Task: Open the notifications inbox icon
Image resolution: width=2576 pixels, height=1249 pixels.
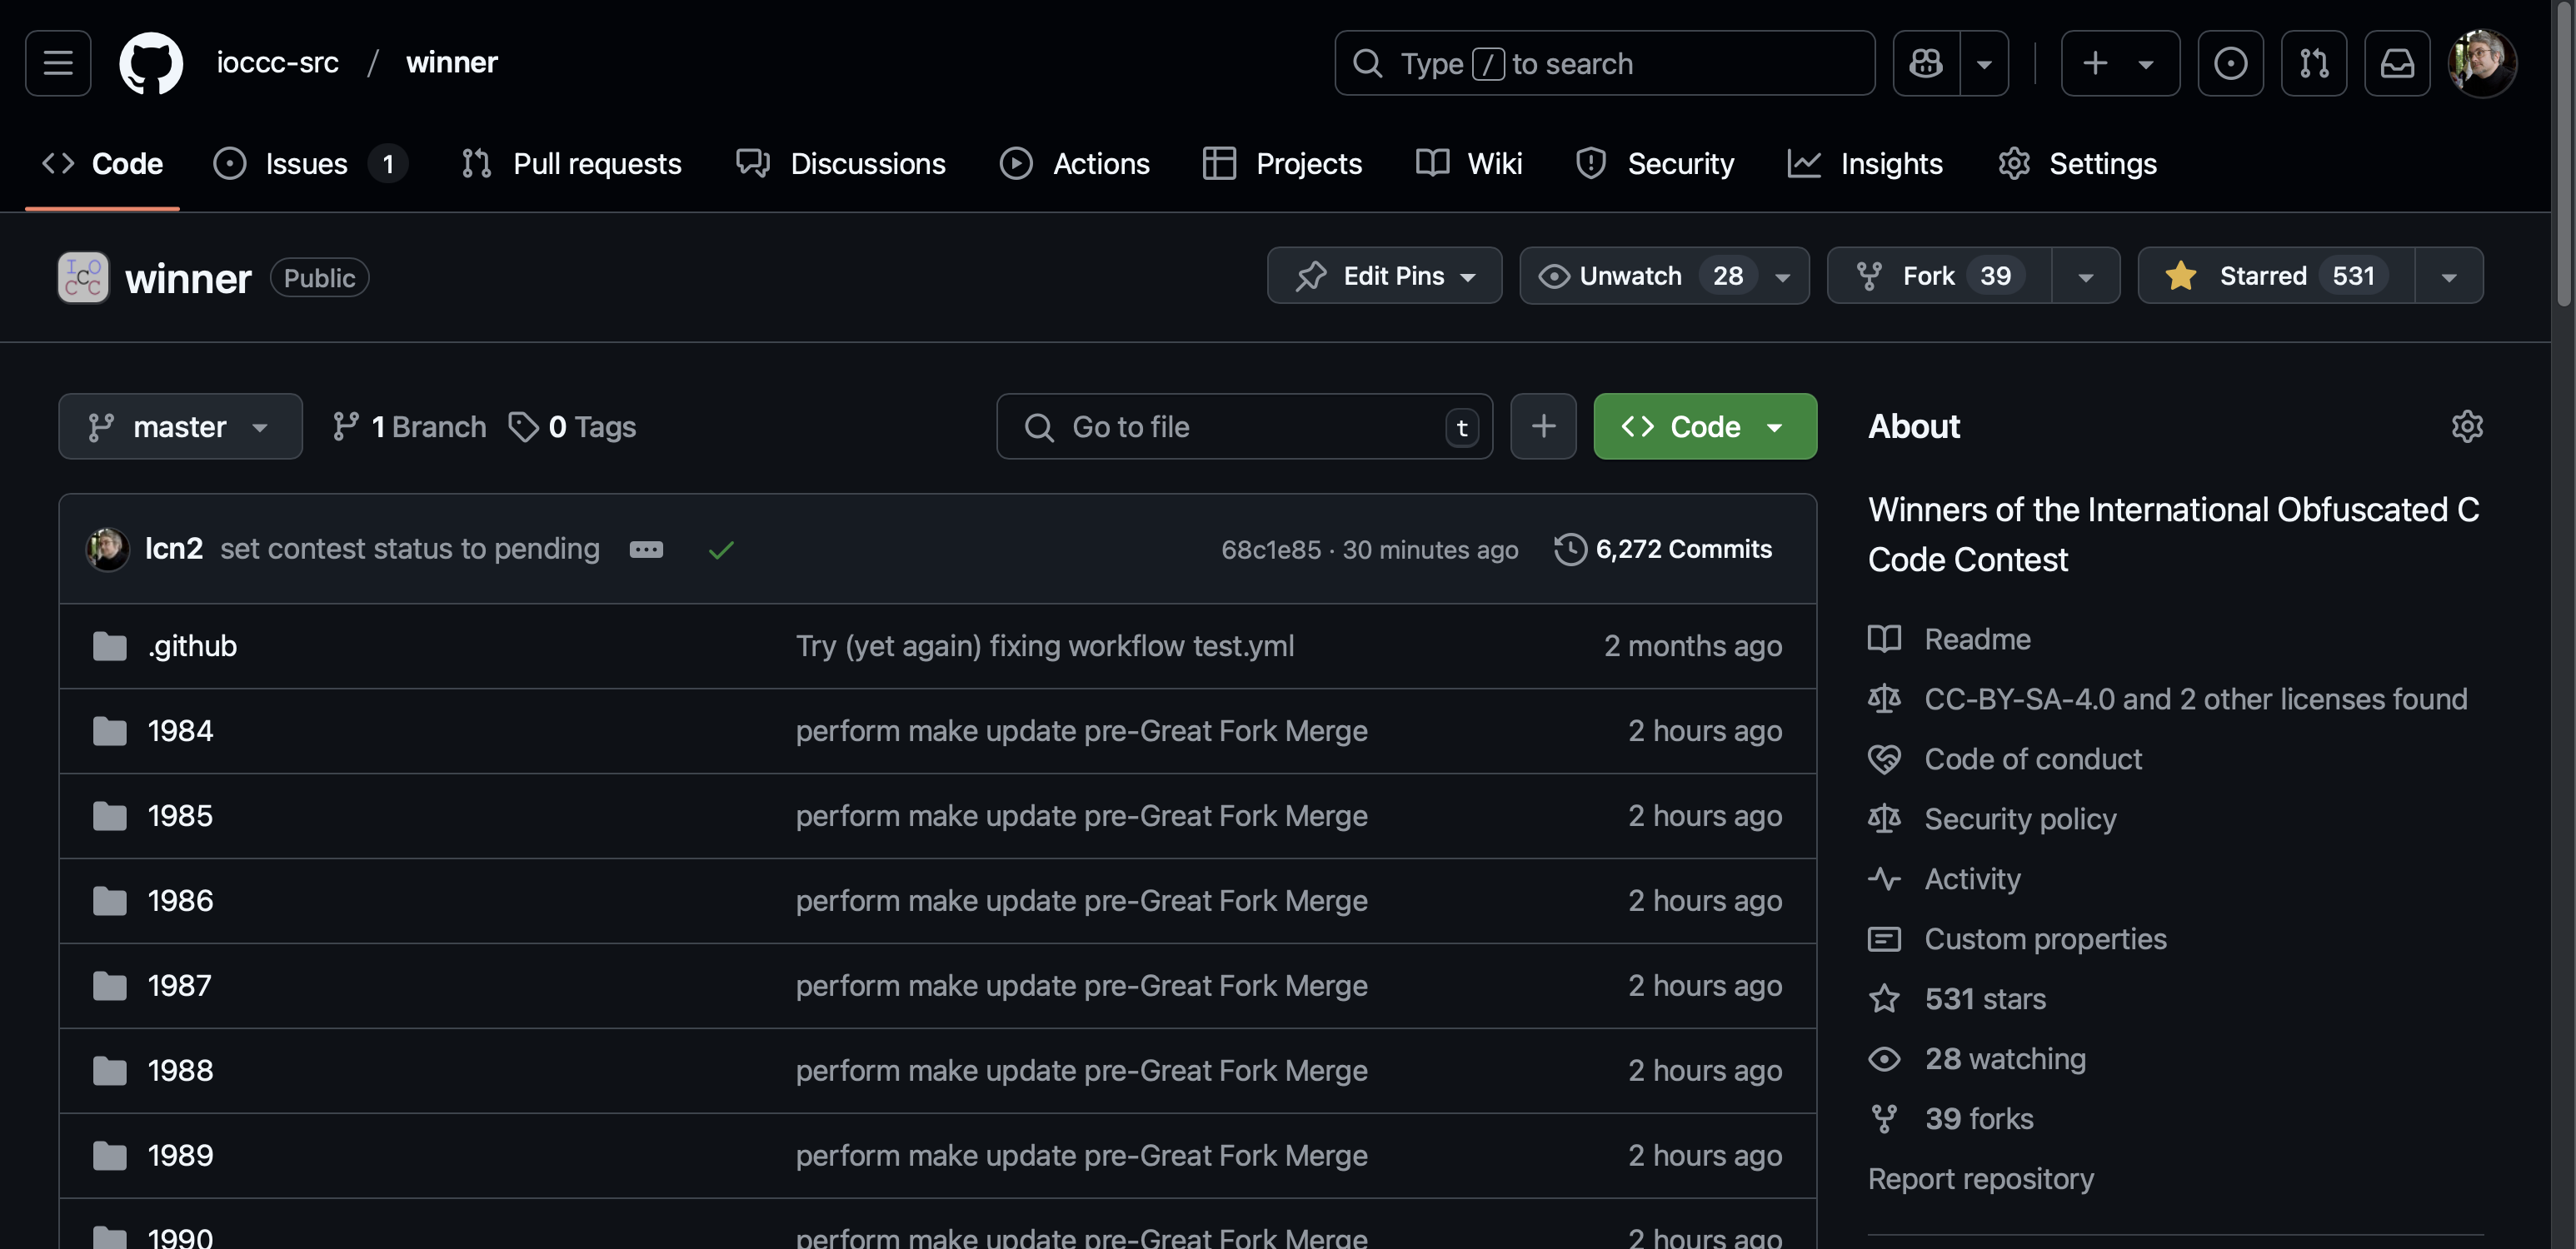Action: [2397, 63]
